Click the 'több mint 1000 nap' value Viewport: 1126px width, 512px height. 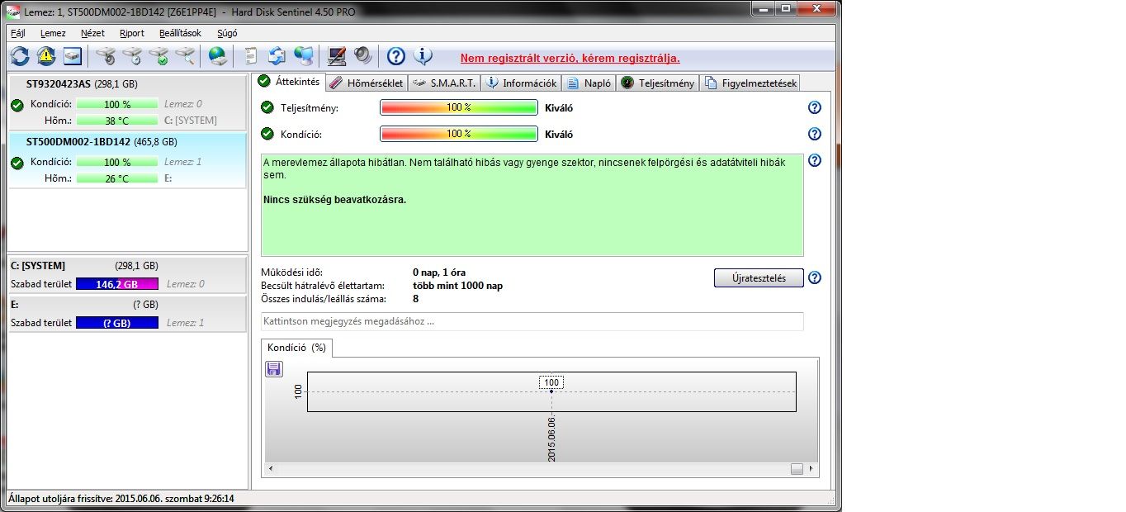click(457, 286)
